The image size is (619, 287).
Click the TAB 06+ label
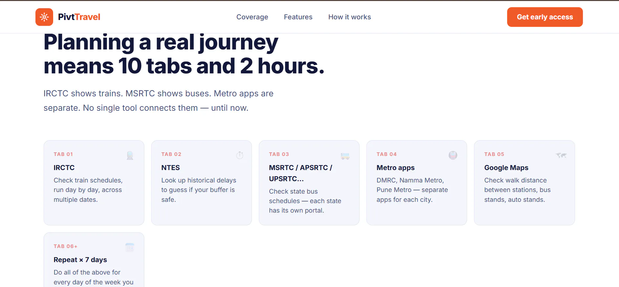coord(66,246)
